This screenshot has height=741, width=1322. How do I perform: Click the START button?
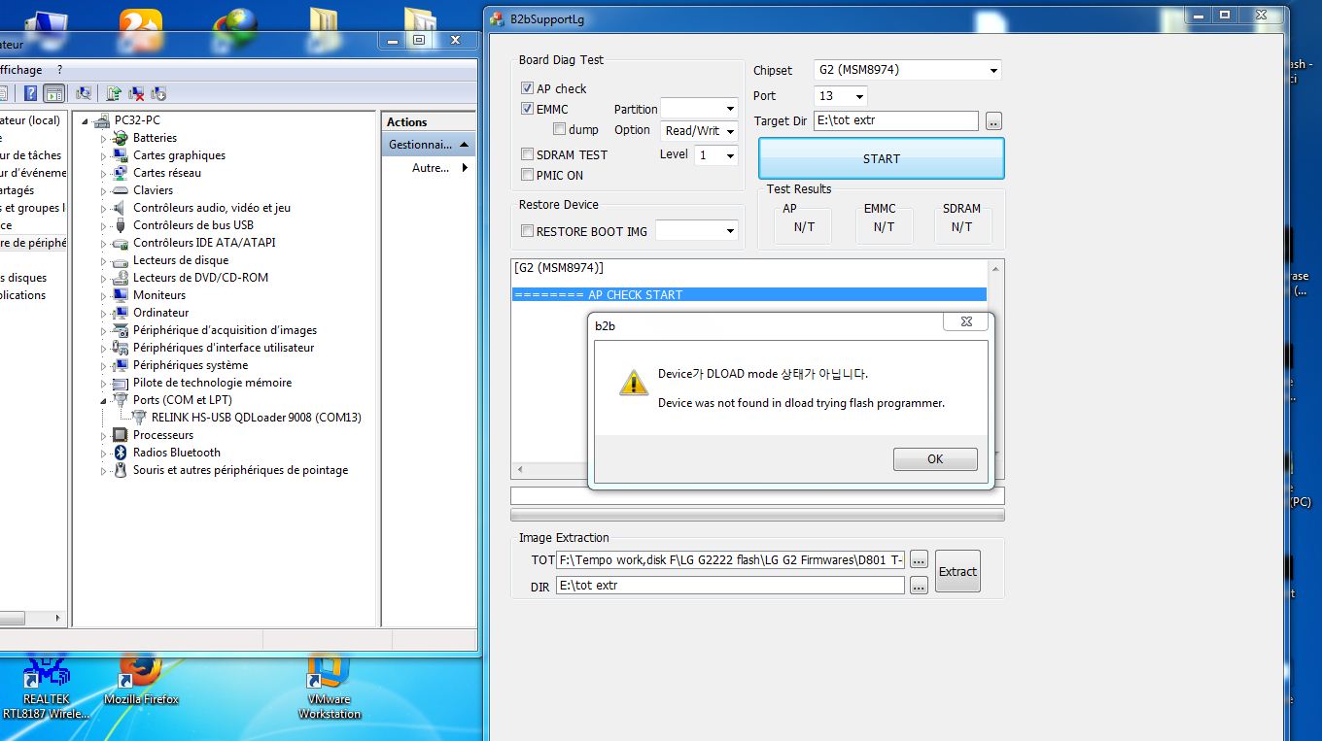[881, 158]
